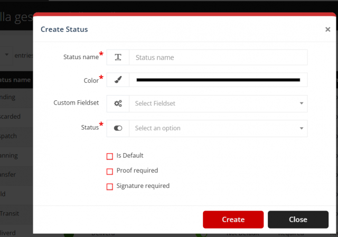Click the text icon beside Status name

pyautogui.click(x=118, y=57)
